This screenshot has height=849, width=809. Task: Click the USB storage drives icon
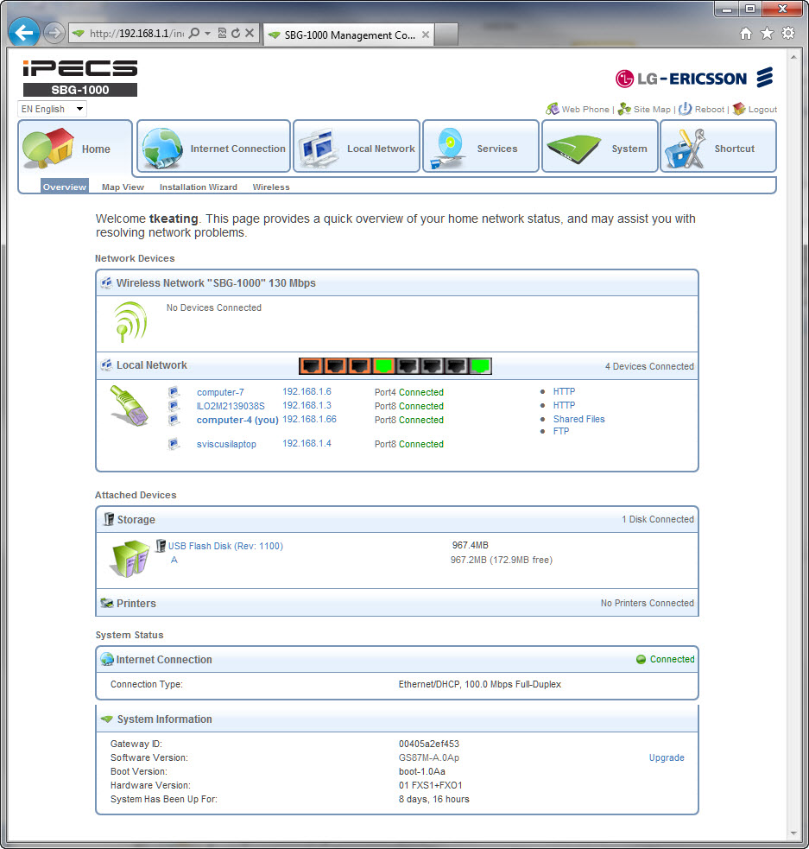tap(130, 557)
